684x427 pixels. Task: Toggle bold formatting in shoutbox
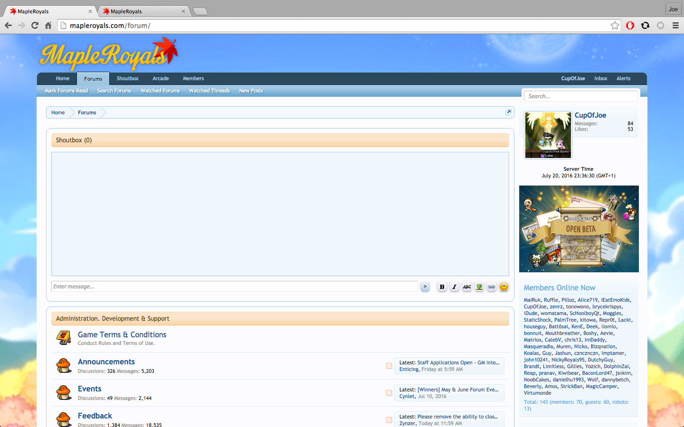point(442,287)
